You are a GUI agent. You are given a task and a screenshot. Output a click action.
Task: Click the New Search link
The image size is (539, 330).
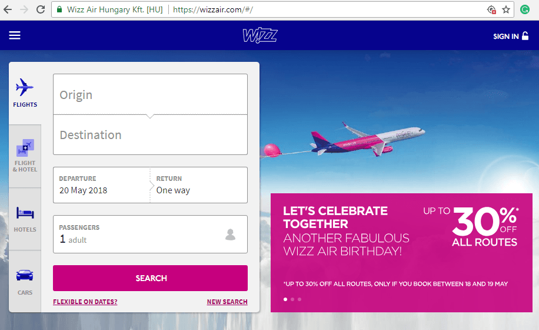(x=227, y=302)
